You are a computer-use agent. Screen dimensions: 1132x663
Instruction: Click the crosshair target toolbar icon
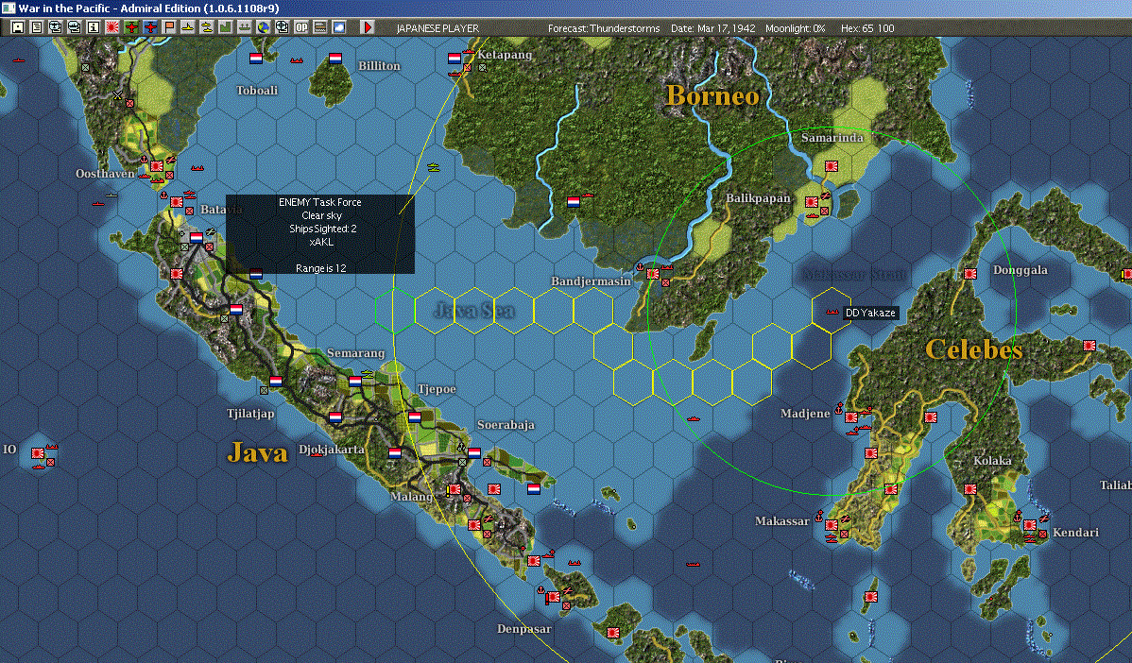pos(282,27)
